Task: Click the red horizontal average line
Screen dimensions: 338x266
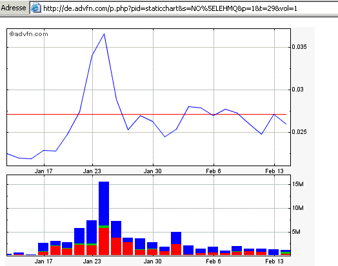Action: click(x=146, y=114)
